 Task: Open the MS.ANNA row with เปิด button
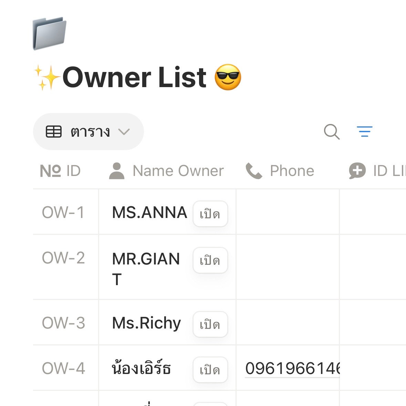tap(210, 214)
